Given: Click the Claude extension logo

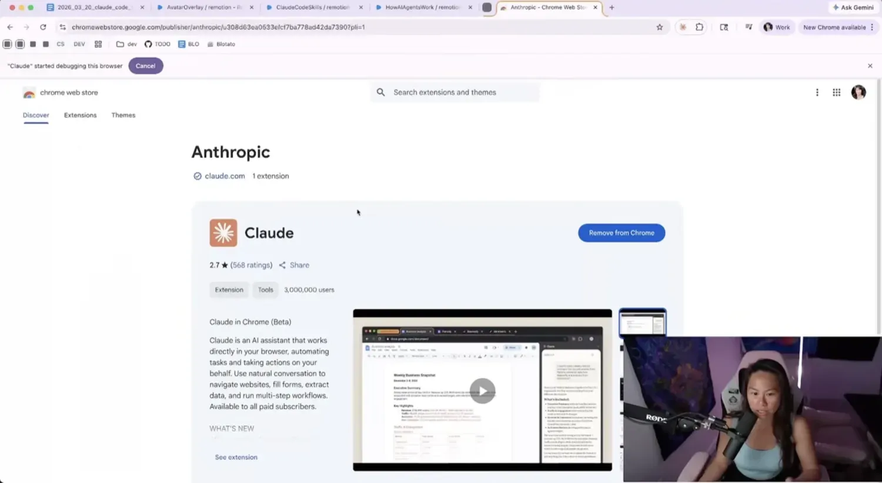Looking at the screenshot, I should 223,233.
